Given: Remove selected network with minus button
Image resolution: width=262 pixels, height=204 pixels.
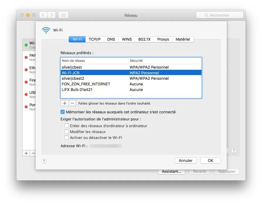Looking at the screenshot, I should pyautogui.click(x=72, y=103).
